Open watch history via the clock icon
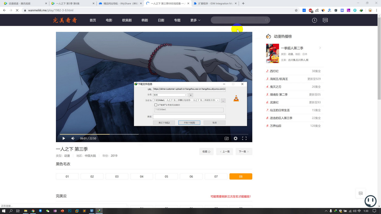Image resolution: width=381 pixels, height=214 pixels. click(x=314, y=20)
